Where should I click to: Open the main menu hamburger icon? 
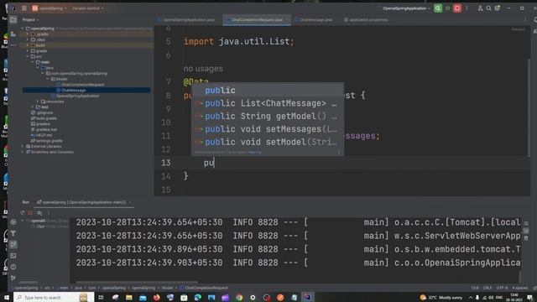click(24, 8)
